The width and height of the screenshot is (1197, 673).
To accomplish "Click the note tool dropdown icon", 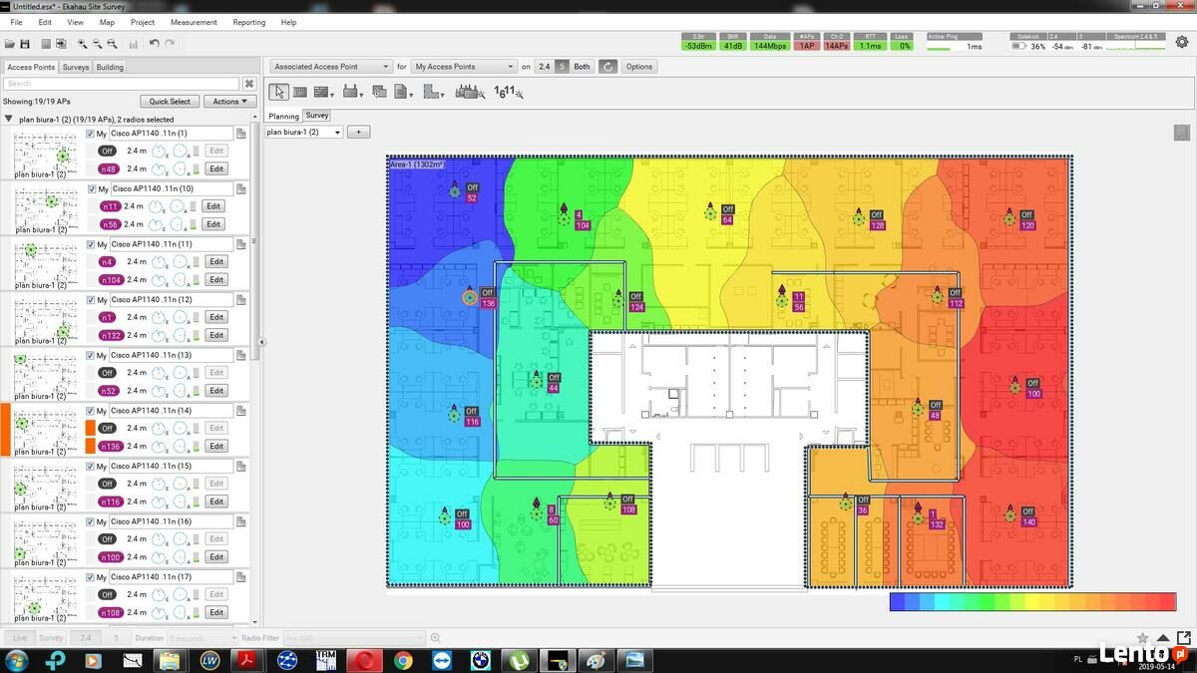I will [403, 92].
